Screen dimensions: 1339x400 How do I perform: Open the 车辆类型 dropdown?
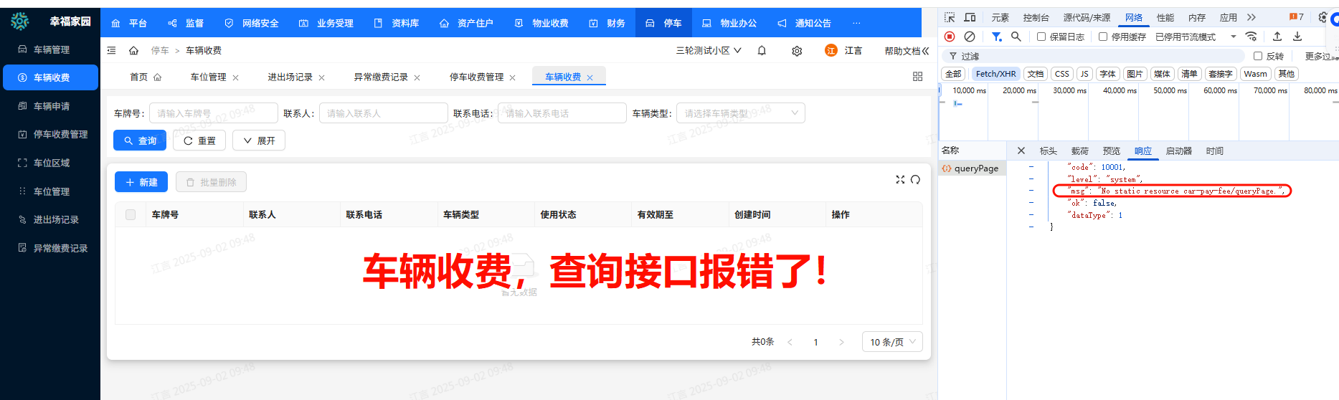pyautogui.click(x=740, y=113)
